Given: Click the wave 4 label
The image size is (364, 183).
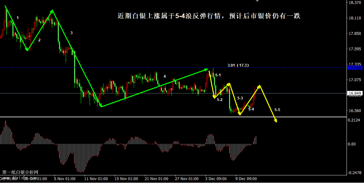Looking at the screenshot, I should [165, 76].
